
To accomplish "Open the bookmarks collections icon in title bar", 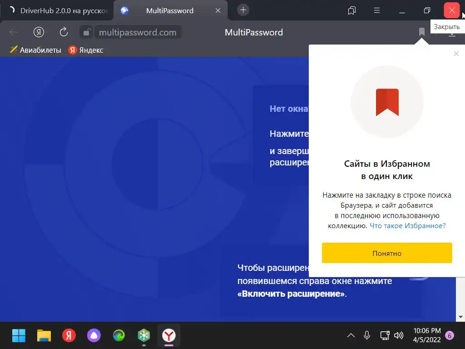I will click(352, 11).
